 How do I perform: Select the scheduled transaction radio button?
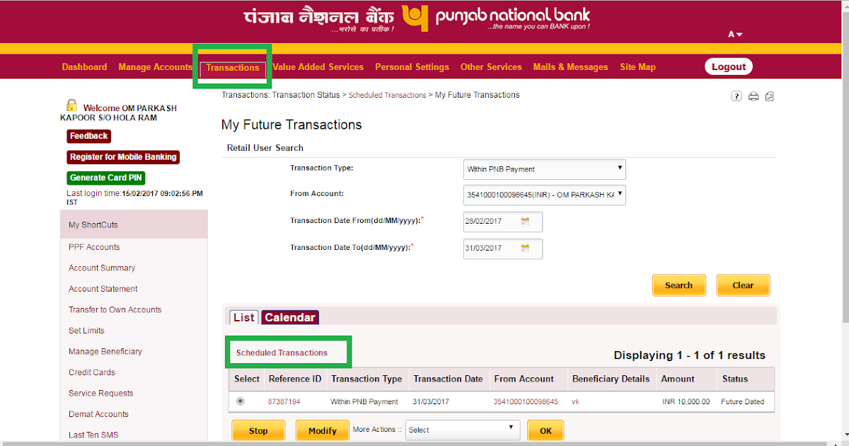[x=240, y=401]
